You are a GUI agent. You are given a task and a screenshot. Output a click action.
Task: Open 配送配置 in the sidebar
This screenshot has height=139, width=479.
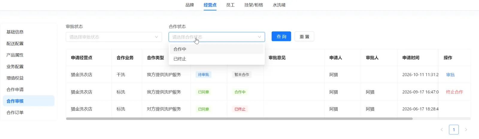click(28, 44)
